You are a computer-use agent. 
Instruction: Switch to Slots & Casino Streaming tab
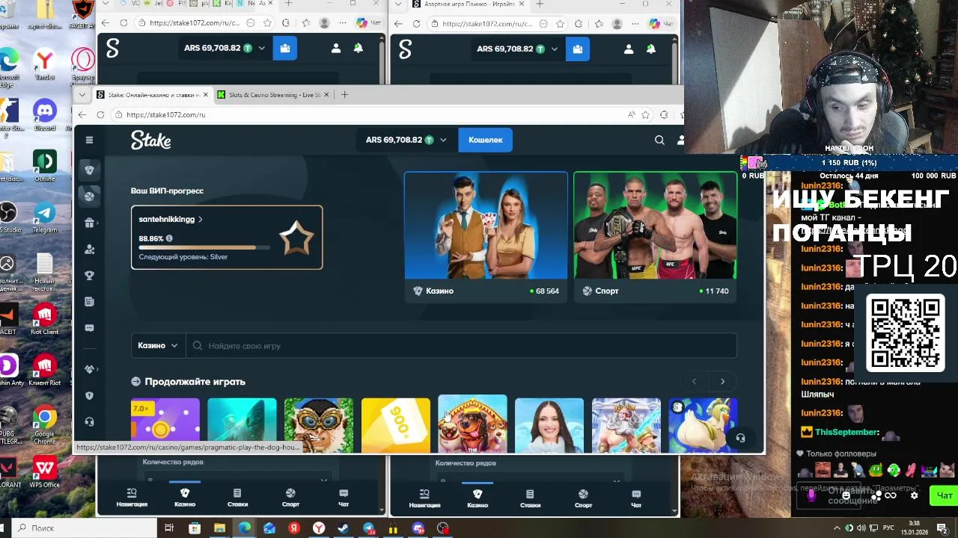coord(274,95)
